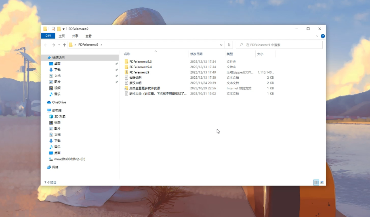Switch to details view toggle in status bar
Screen dimensions: 370x217
316,183
